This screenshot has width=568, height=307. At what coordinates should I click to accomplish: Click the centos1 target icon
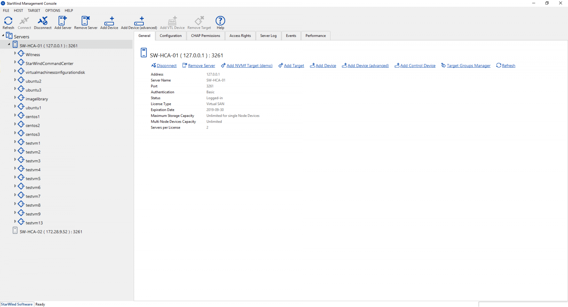pyautogui.click(x=21, y=115)
